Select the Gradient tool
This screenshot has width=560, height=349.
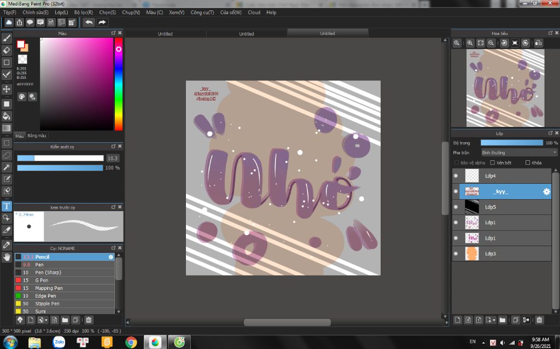[x=7, y=128]
